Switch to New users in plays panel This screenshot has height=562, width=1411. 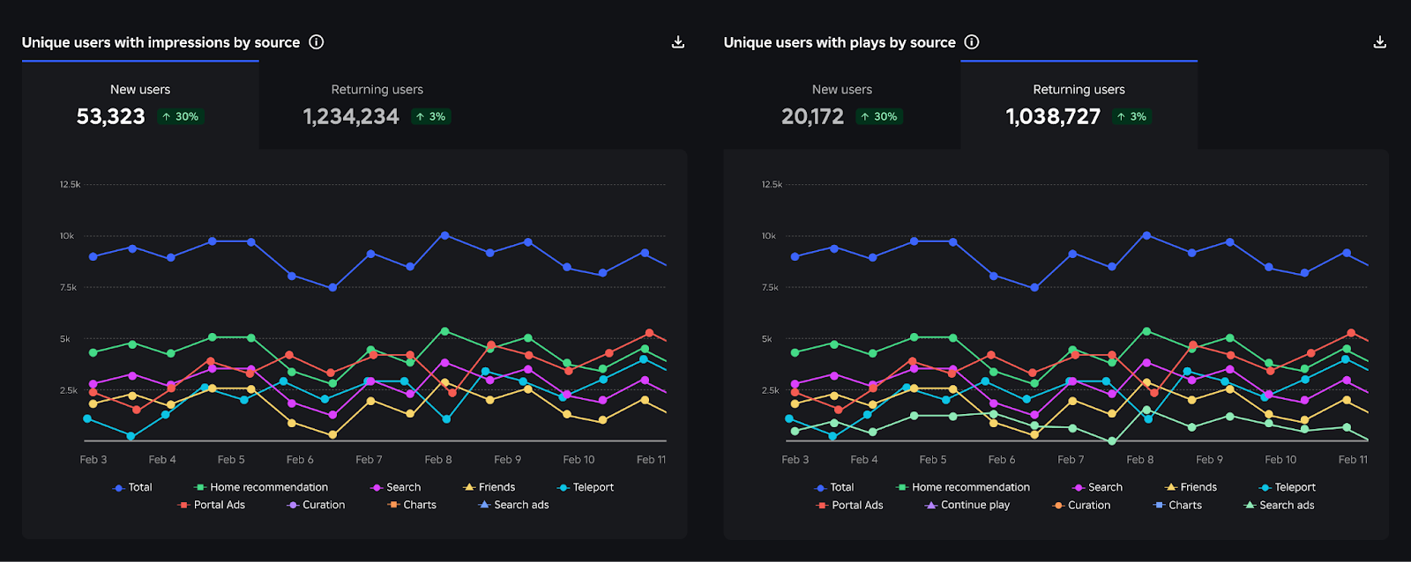coord(841,103)
